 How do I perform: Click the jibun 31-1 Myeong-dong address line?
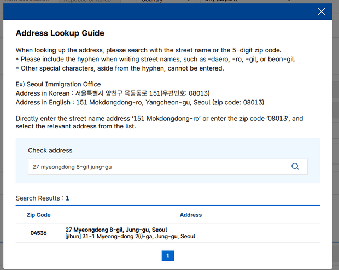tap(130, 237)
